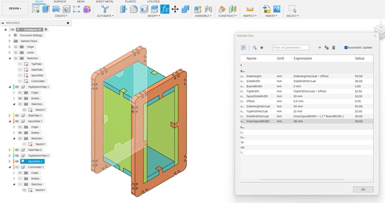Click the Joint tool in Assemble
Image resolution: width=385 pixels, height=203 pixels.
[x=209, y=9]
